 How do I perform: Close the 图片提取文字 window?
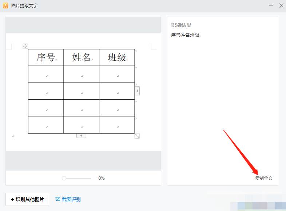click(x=281, y=5)
